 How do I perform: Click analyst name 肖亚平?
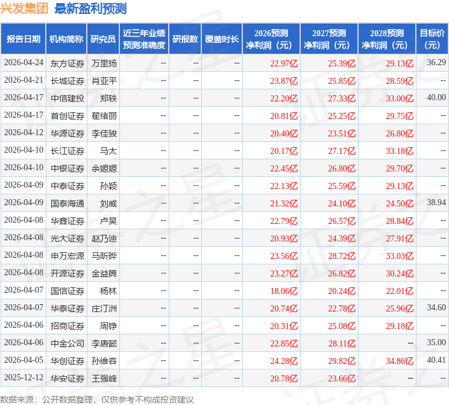tap(104, 81)
